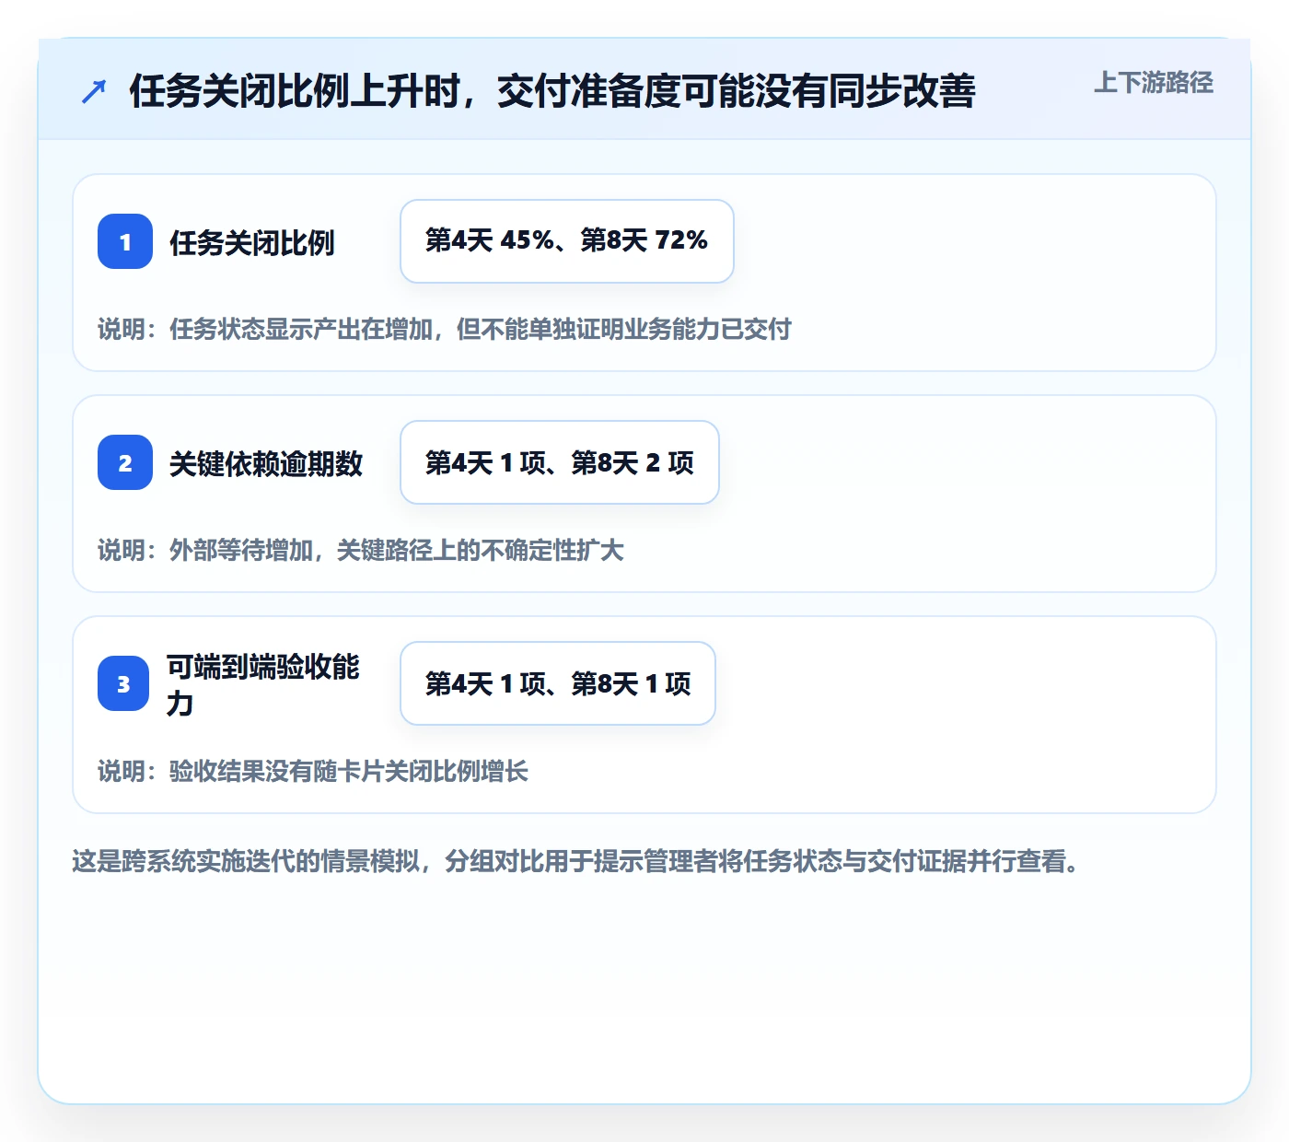Click the value box 第4天 1 项、第8天 2 项
The height and width of the screenshot is (1142, 1289).
tap(560, 462)
